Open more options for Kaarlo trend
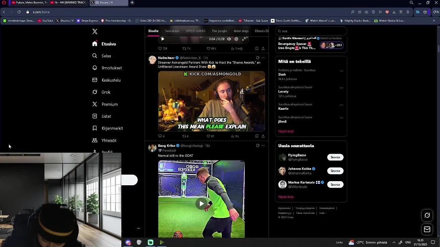 (x=341, y=105)
